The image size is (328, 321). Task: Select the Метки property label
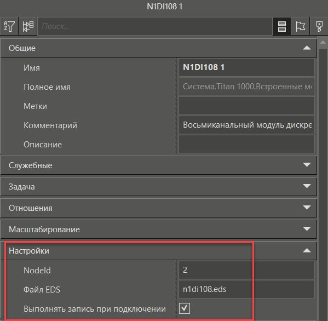coord(35,106)
